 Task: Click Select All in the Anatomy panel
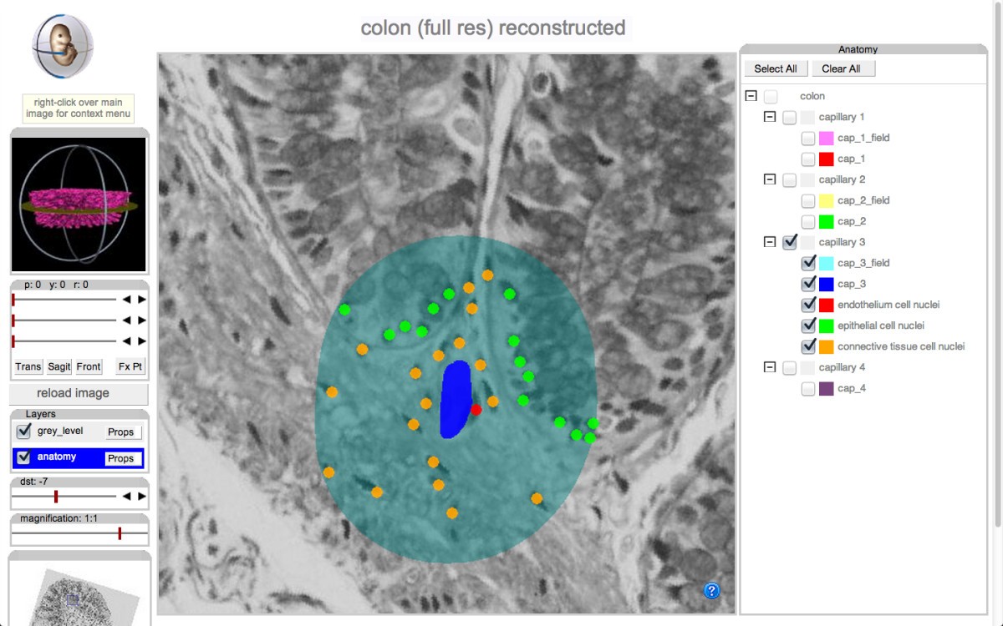pyautogui.click(x=775, y=68)
